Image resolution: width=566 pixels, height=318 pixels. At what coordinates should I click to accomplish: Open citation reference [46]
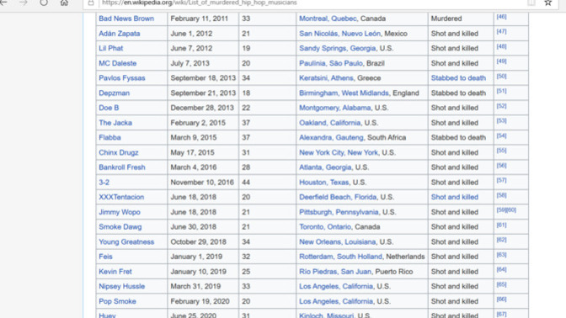point(501,17)
